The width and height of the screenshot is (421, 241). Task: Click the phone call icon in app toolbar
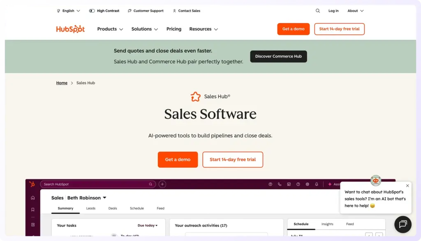[280, 184]
